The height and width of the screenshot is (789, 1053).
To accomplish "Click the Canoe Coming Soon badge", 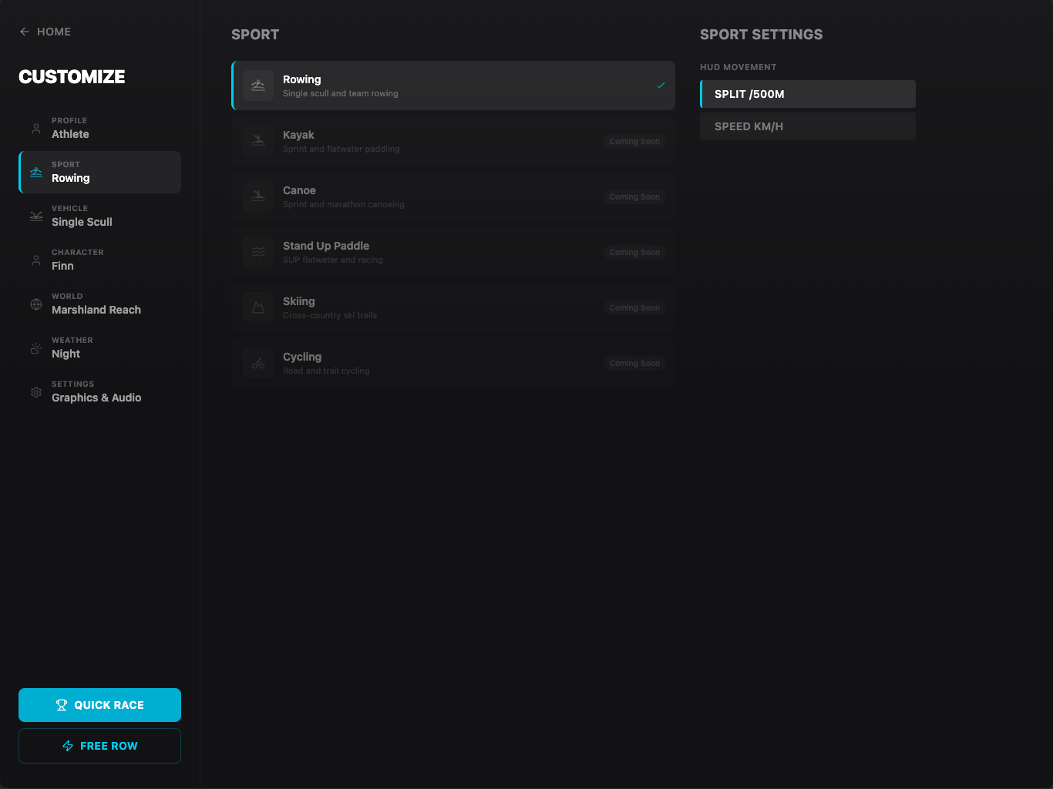I will [x=634, y=196].
